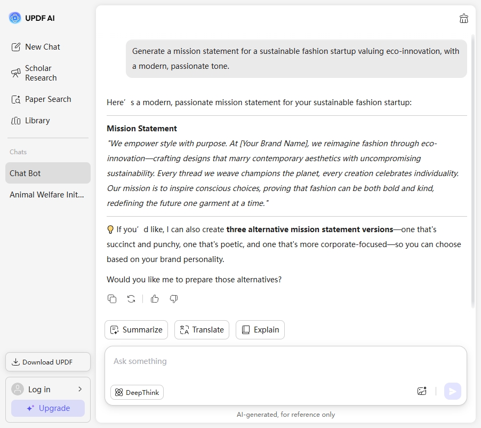481x428 pixels.
Task: Focus the Ask something input field
Action: point(285,361)
